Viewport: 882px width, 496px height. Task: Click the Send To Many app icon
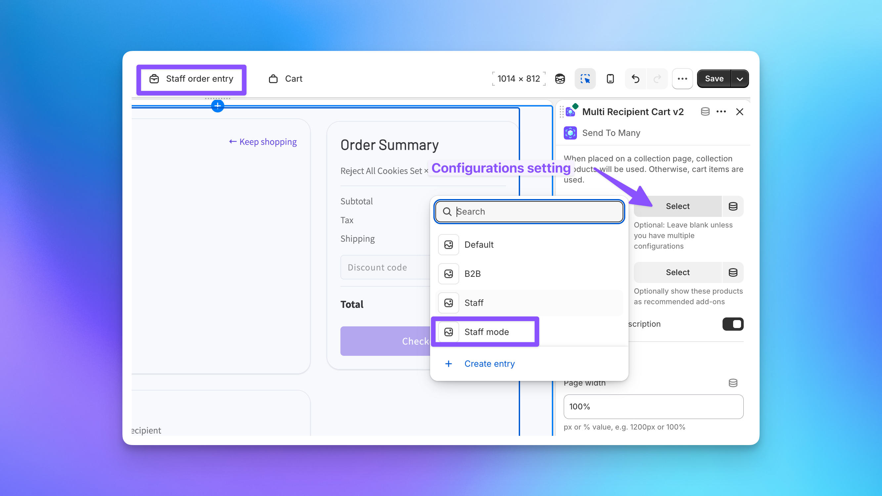click(570, 133)
